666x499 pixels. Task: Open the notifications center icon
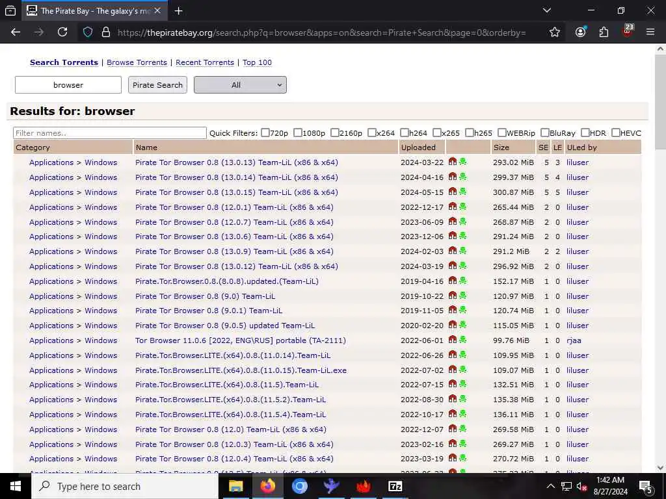(645, 487)
